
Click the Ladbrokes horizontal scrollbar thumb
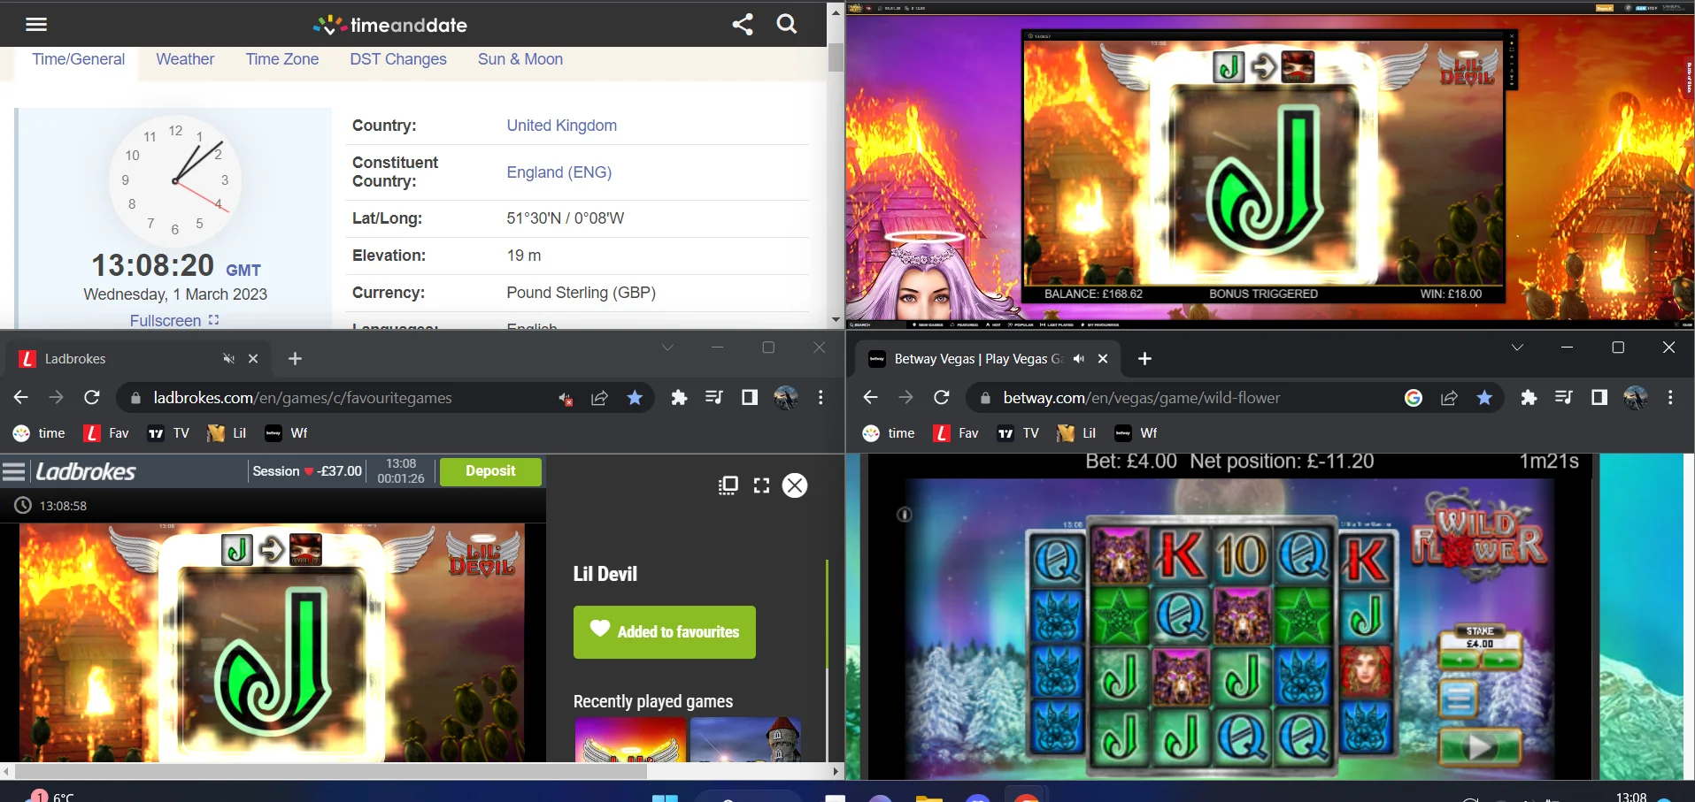[x=329, y=771]
